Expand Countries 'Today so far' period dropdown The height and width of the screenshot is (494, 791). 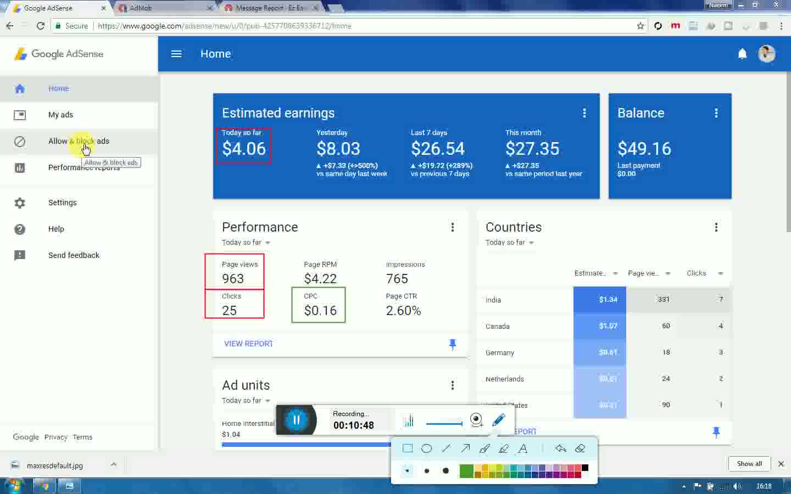click(x=510, y=243)
